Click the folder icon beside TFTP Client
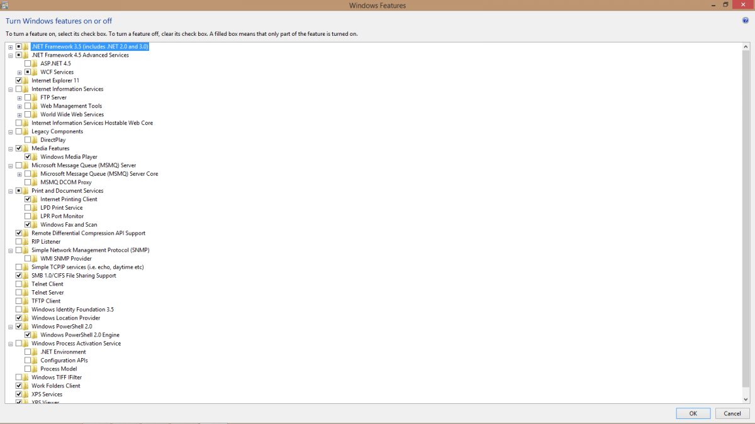Viewport: 755px width, 424px height. pos(26,301)
